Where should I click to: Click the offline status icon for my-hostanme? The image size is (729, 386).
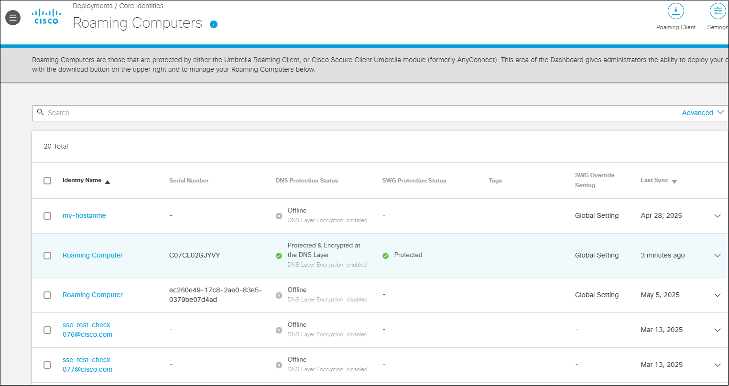[279, 216]
